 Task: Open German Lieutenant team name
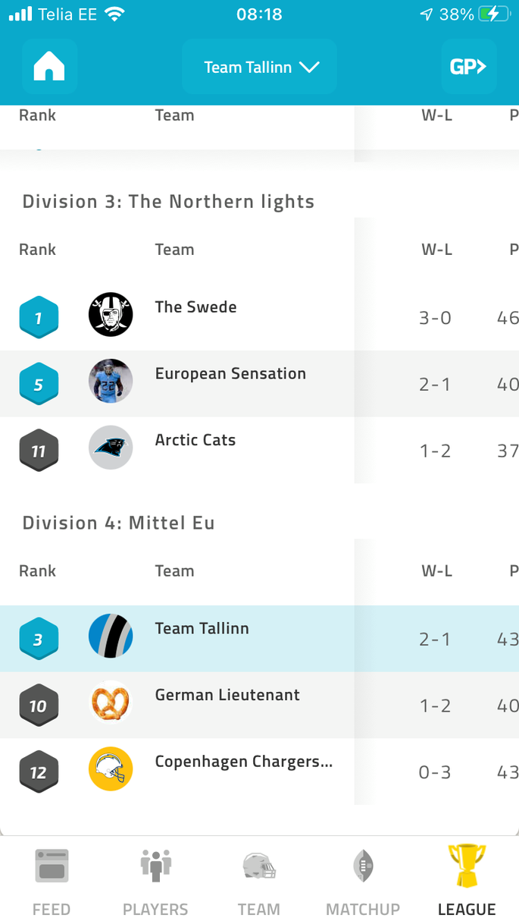point(227,695)
